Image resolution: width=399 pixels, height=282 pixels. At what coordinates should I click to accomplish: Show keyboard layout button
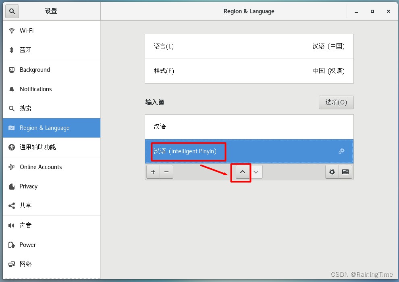(x=345, y=172)
